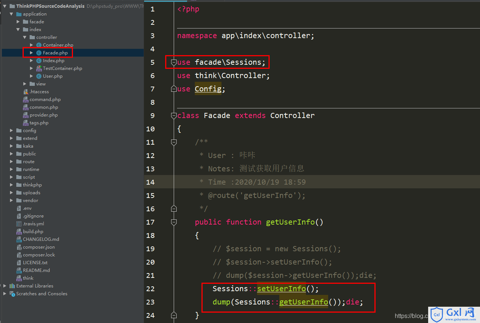Click the README.md markdown icon
The image size is (480, 323).
point(19,270)
